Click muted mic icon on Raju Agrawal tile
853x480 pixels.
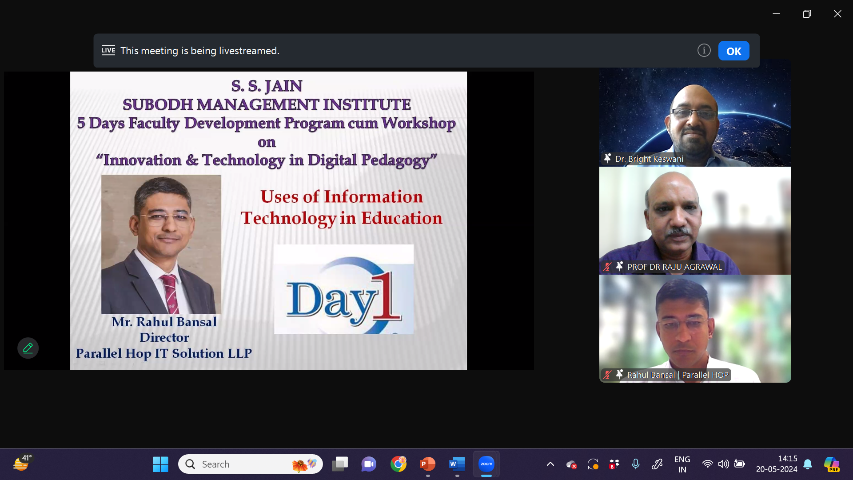pyautogui.click(x=607, y=267)
